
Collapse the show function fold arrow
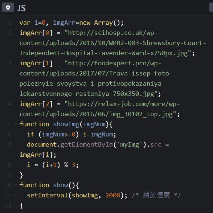click(16, 185)
